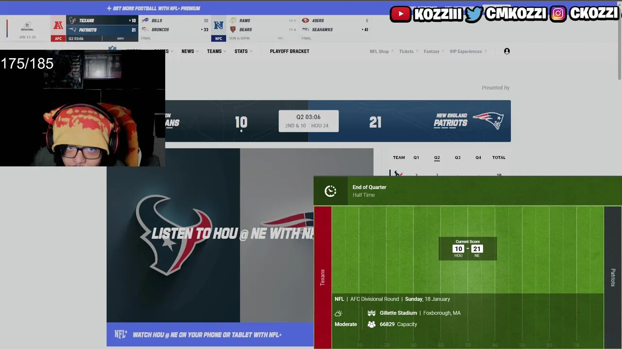This screenshot has height=349, width=622.
Task: Click the Texans logo in score ticker
Action: (72, 20)
